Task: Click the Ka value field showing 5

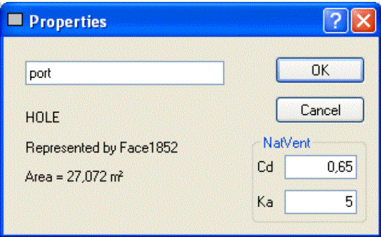Action: point(321,202)
